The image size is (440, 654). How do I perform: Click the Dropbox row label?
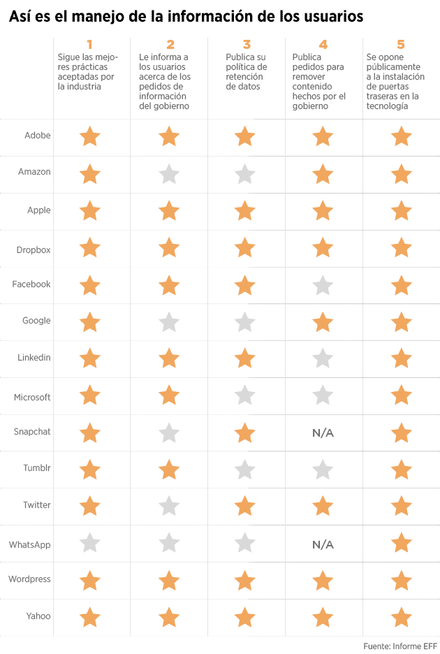[x=34, y=249]
